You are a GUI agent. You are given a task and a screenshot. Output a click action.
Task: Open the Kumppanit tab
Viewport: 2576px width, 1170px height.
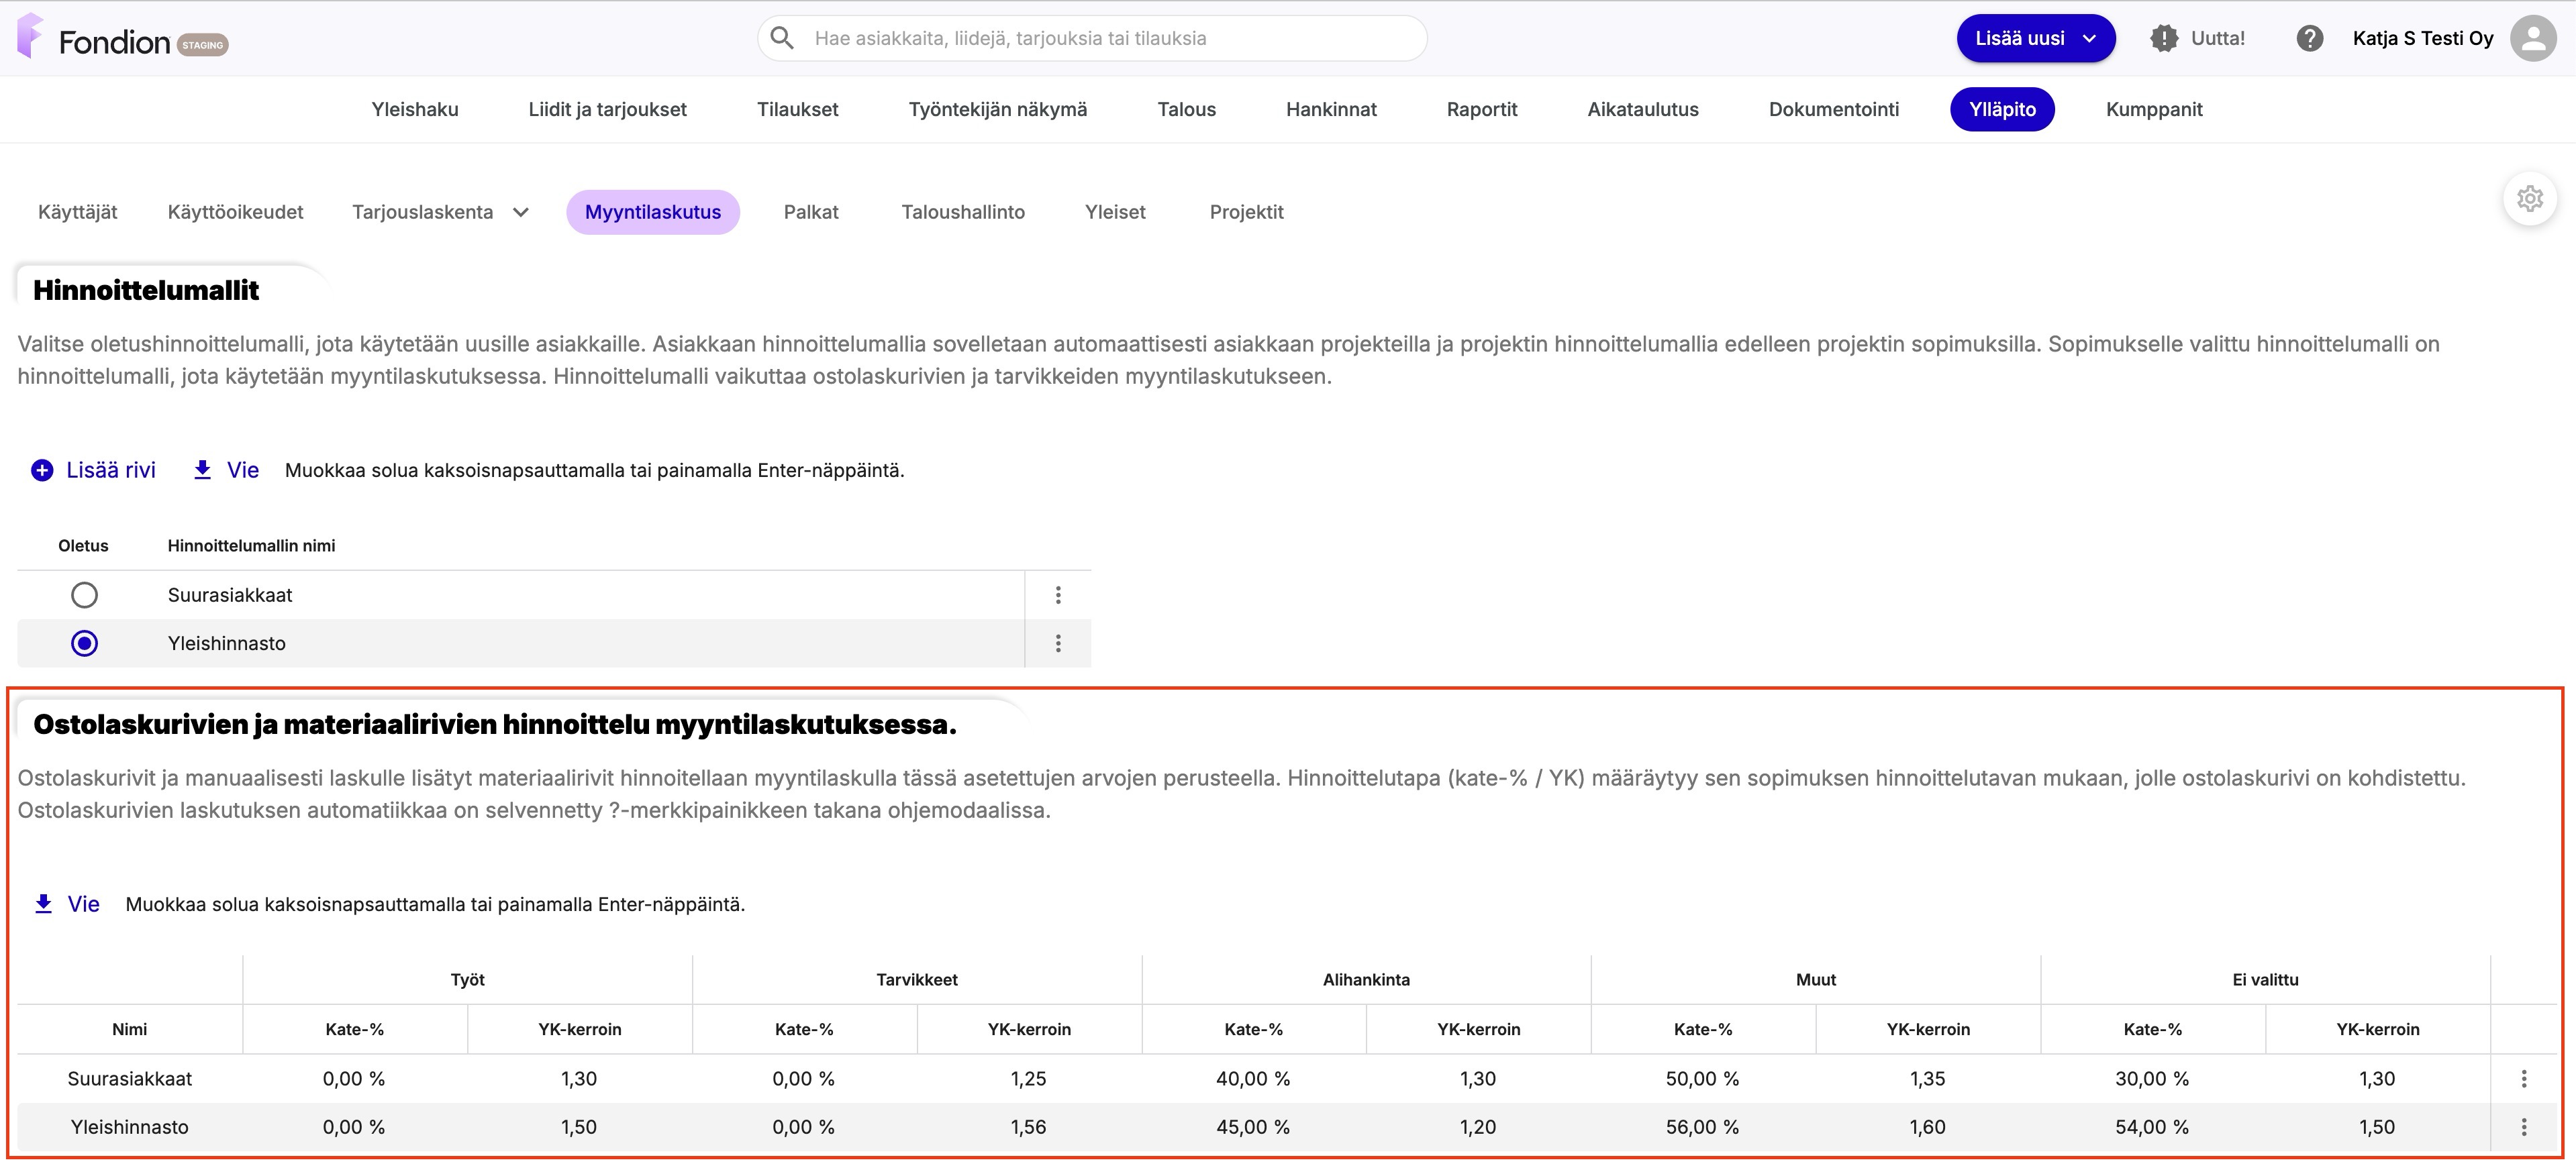pyautogui.click(x=2154, y=109)
